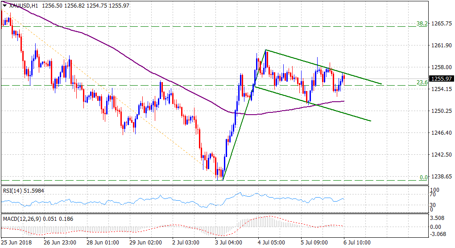Click the current price tag 1255.97
This screenshot has width=455, height=248.
click(x=441, y=79)
